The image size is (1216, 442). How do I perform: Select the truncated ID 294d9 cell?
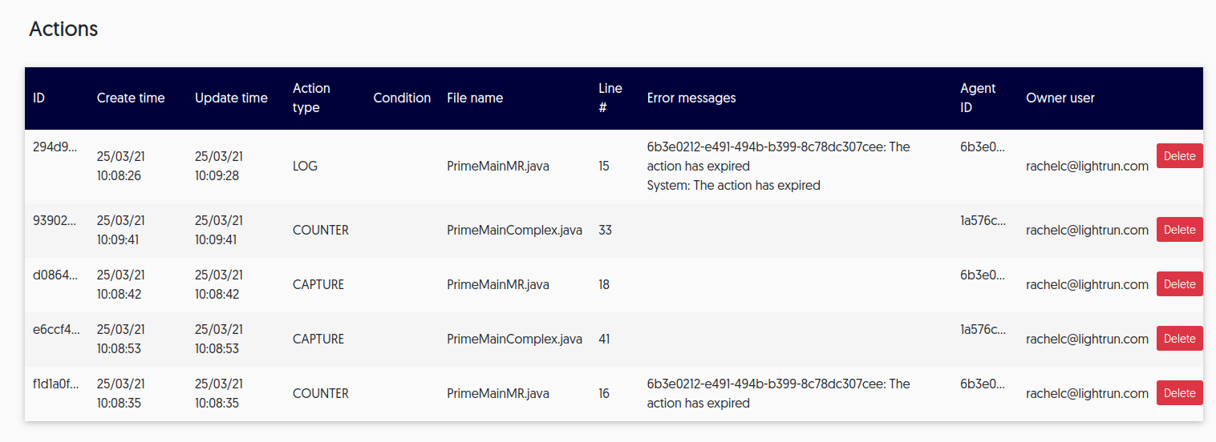point(55,147)
